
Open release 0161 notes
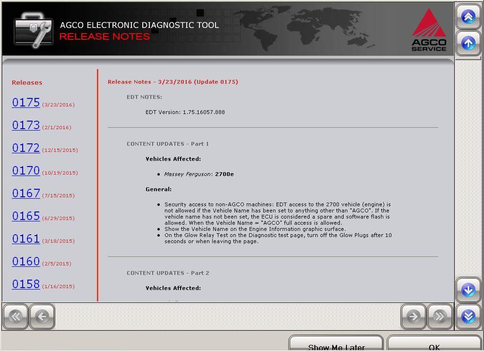(26, 238)
